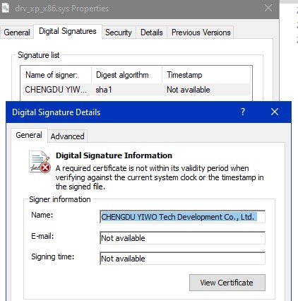This screenshot has width=298, height=301.
Task: Click the 'Signer information' group label
Action: click(60, 199)
